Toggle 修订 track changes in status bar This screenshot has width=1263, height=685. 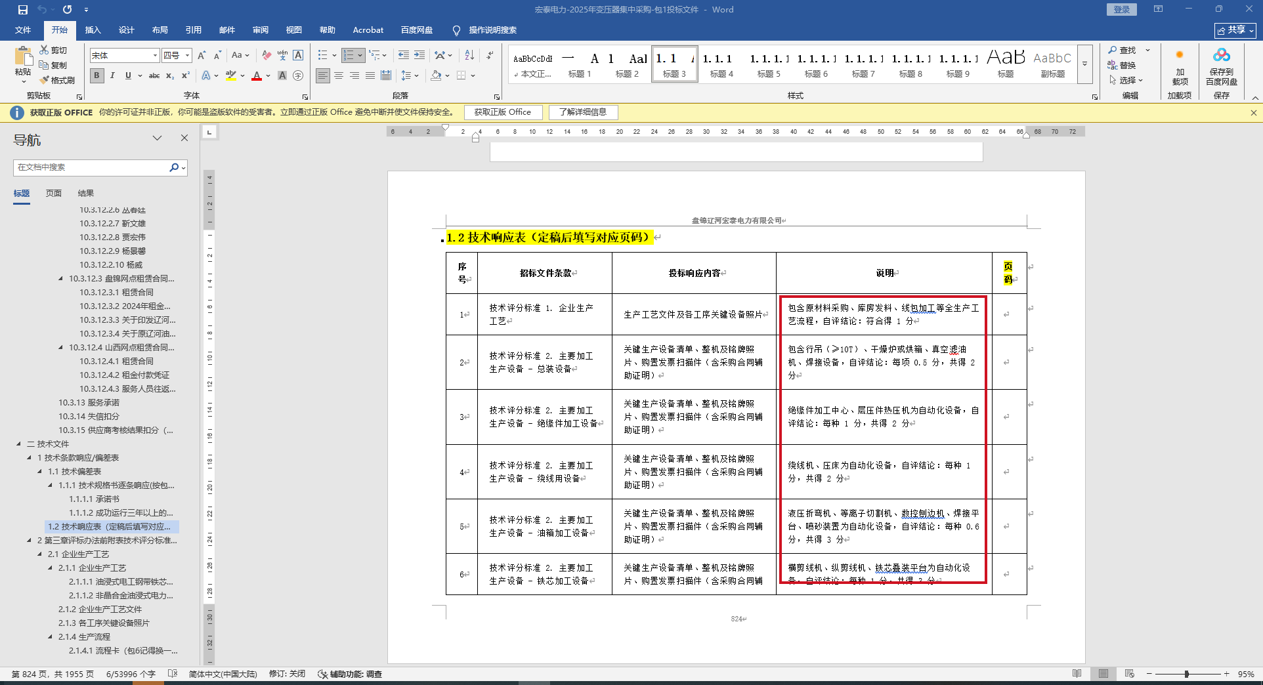coord(288,674)
